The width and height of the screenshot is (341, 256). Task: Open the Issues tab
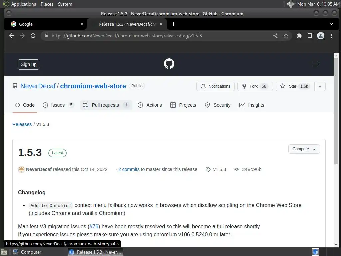tap(58, 105)
